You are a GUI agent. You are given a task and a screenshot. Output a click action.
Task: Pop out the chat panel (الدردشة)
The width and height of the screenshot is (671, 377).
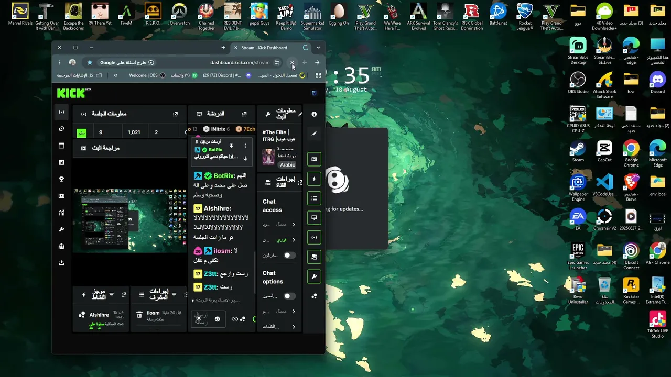point(244,114)
